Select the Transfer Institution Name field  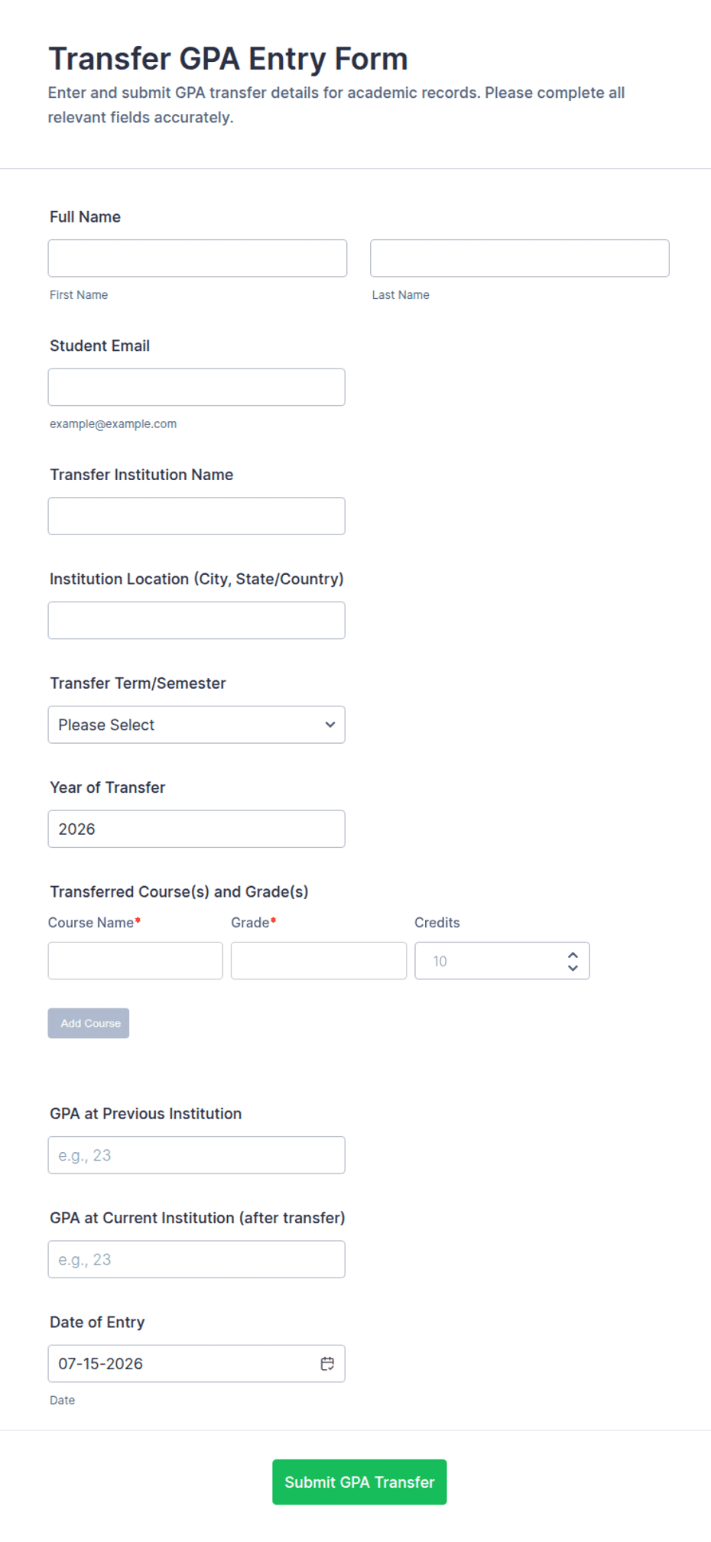click(196, 516)
